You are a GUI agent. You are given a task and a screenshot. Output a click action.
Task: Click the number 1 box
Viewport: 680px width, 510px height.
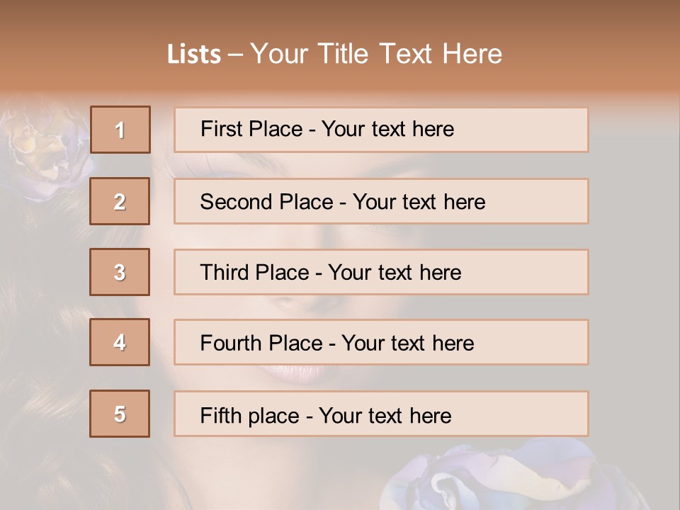[x=120, y=130]
